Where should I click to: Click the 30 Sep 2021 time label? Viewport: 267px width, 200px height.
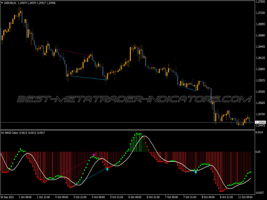point(7,197)
